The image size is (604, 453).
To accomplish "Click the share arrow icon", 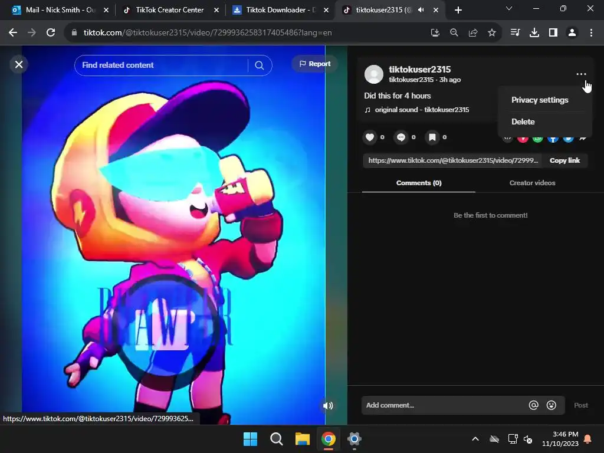I will 583,139.
